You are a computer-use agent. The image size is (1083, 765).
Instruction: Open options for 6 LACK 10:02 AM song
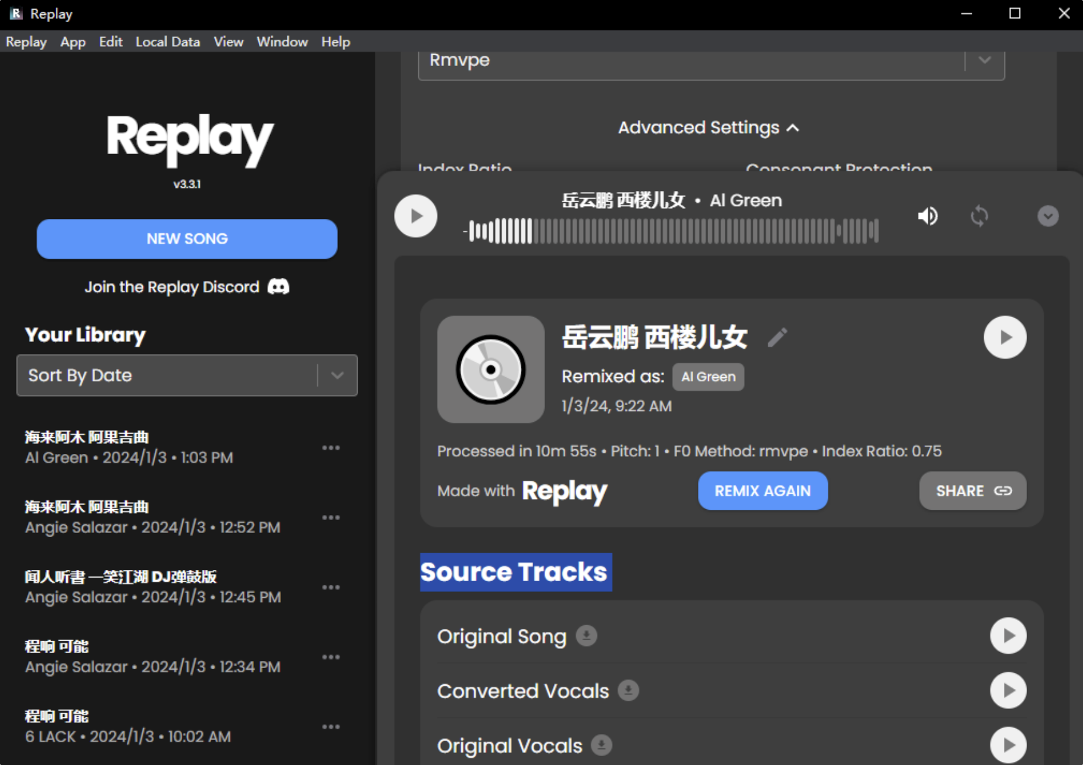point(331,726)
